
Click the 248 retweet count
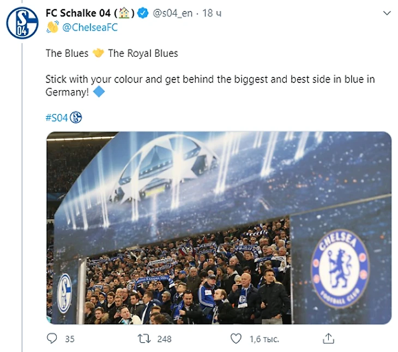pyautogui.click(x=164, y=339)
